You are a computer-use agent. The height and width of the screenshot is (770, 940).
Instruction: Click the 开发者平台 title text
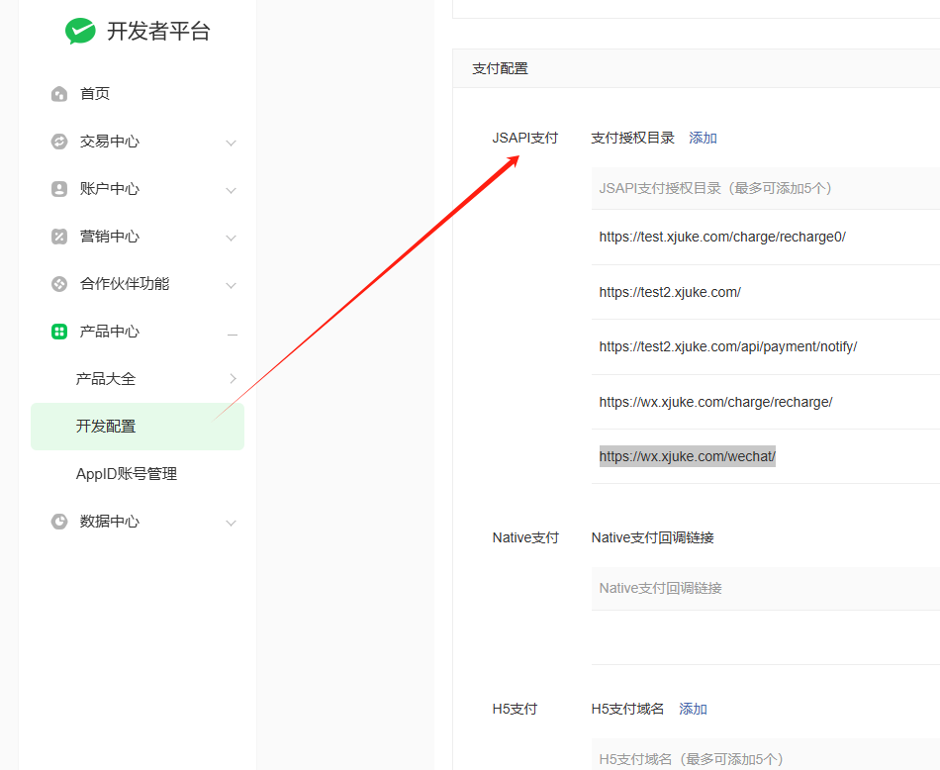(159, 32)
